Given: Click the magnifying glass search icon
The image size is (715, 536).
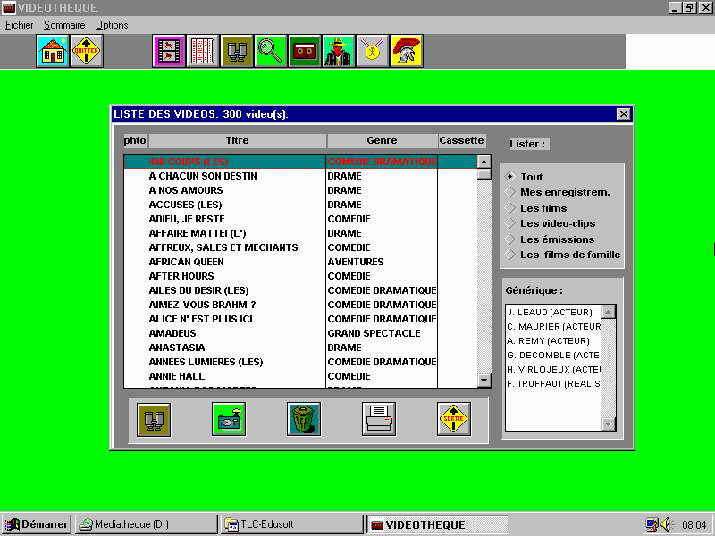Looking at the screenshot, I should click(270, 52).
